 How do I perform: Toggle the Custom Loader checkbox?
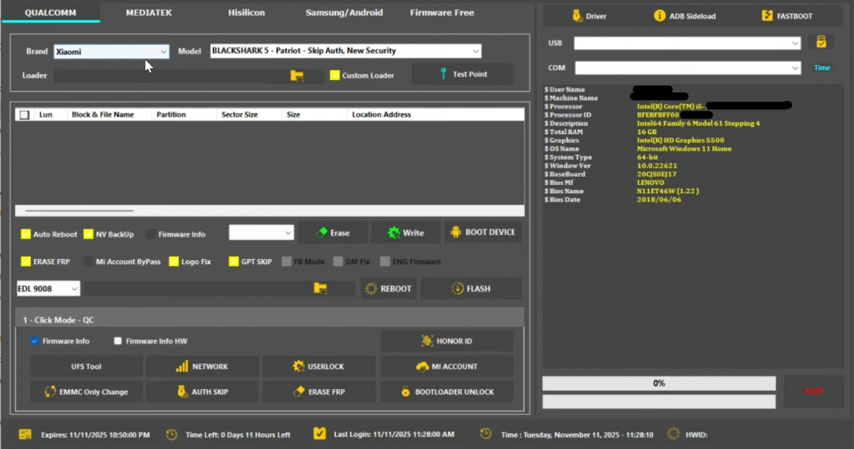point(334,75)
